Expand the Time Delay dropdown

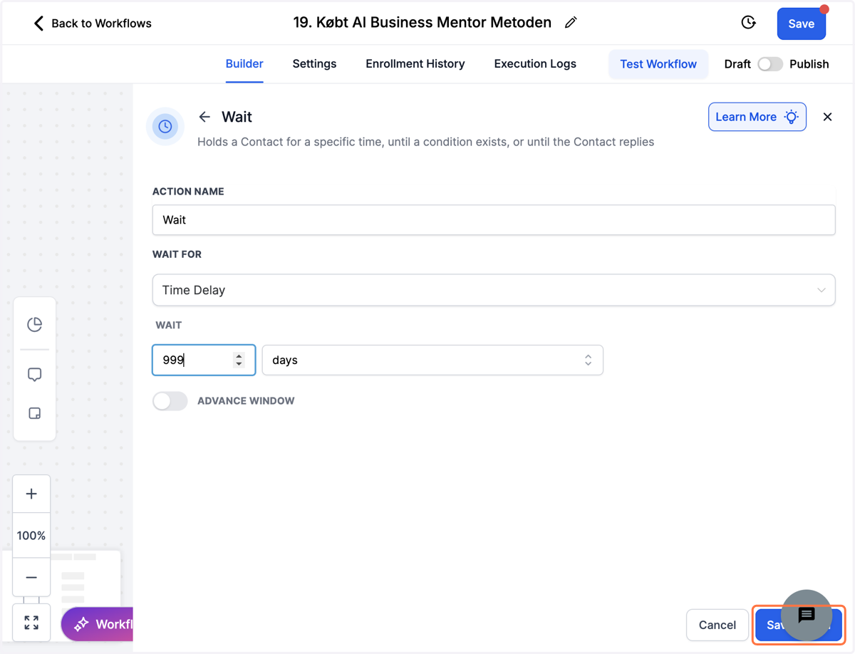coord(494,290)
